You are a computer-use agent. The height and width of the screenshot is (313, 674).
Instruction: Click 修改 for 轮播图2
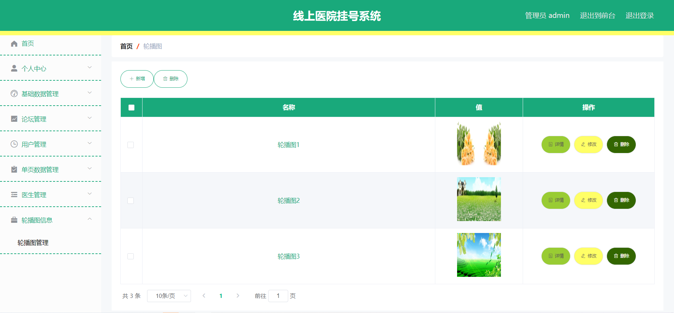point(588,200)
